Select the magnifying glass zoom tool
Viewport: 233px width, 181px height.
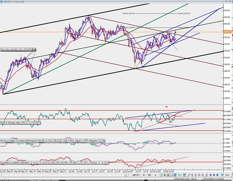pyautogui.click(x=189, y=175)
